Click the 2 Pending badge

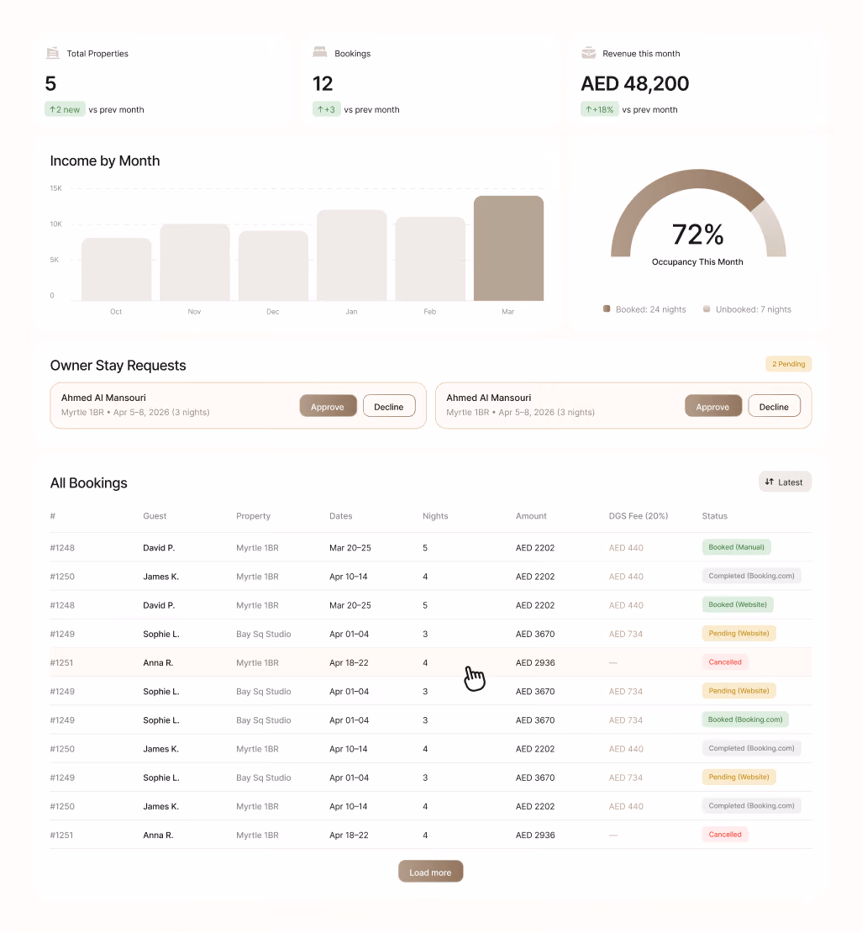pos(788,364)
